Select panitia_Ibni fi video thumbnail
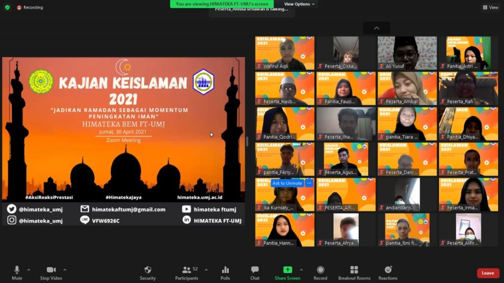Image resolution: width=504 pixels, height=283 pixels. [x=407, y=230]
